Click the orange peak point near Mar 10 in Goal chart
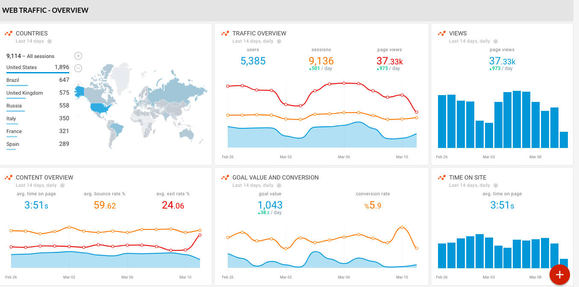This screenshot has width=579, height=287. pyautogui.click(x=402, y=227)
